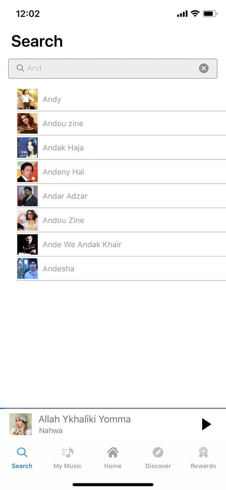Clear the search text with the X icon

[203, 68]
